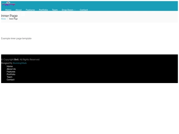This screenshot has width=179, height=134.
Task: Follow the footer Team link
Action: (10, 77)
